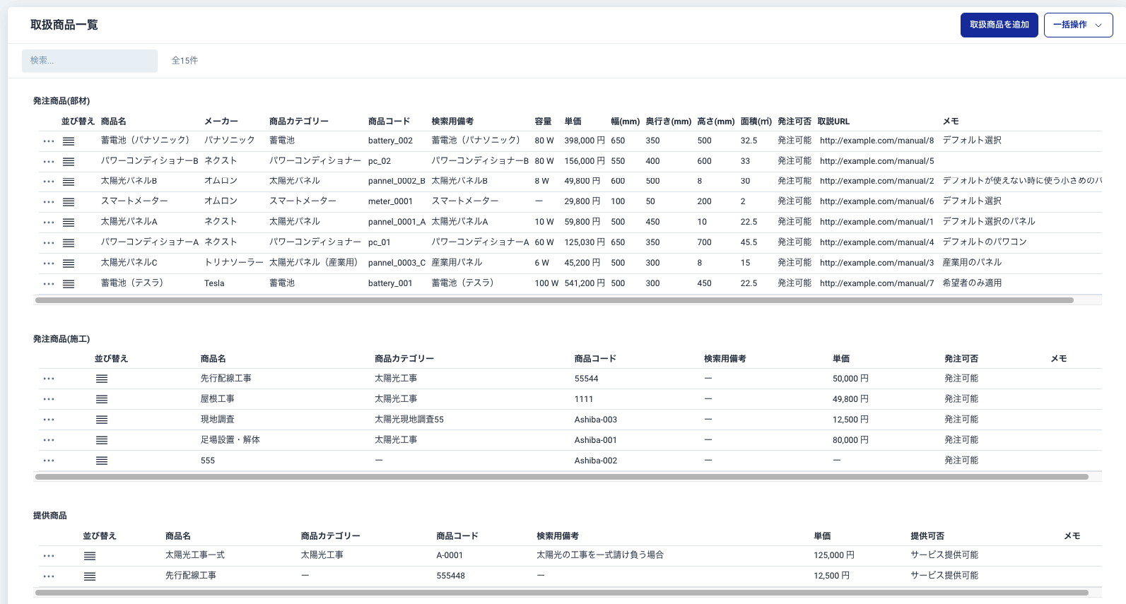The image size is (1126, 604).
Task: Open row menu for パワーコンディショナーA
Action: point(49,243)
